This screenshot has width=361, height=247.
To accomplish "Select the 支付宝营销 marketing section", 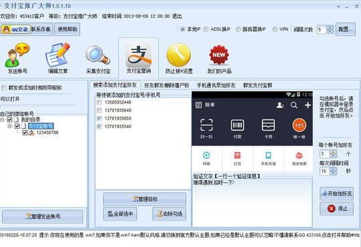I will pyautogui.click(x=139, y=59).
